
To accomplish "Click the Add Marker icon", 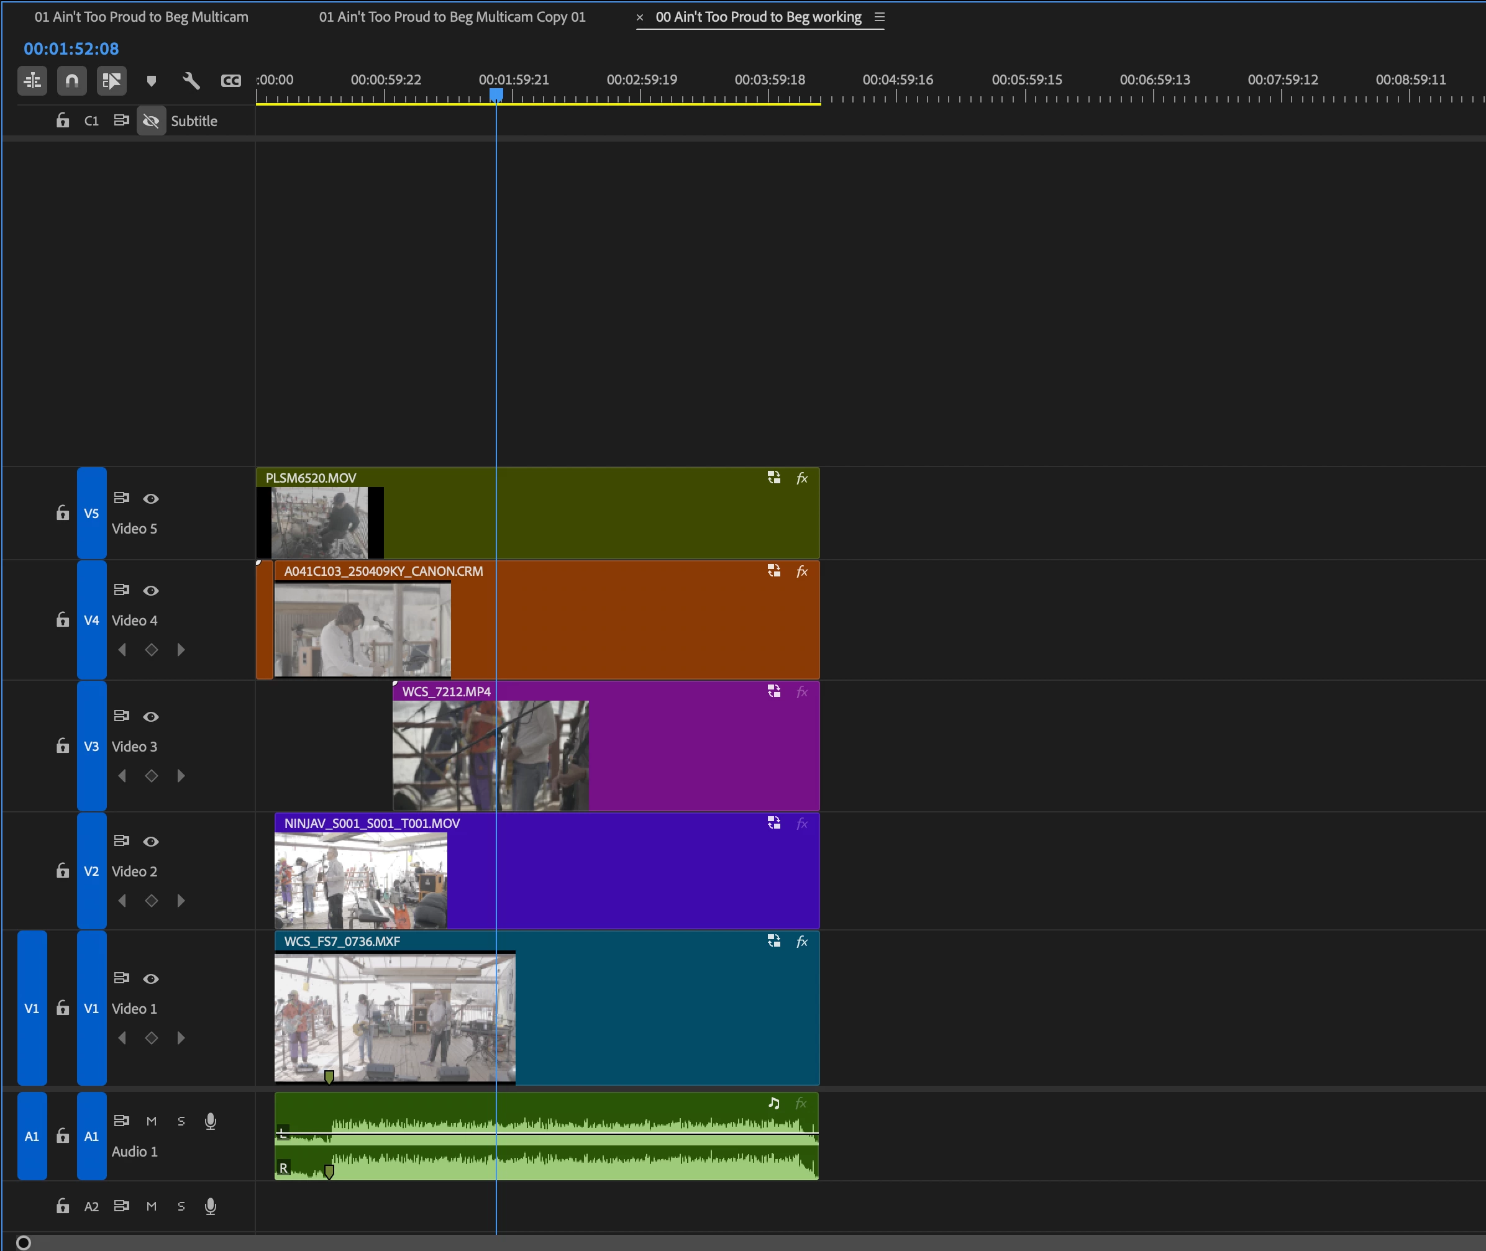I will 151,81.
